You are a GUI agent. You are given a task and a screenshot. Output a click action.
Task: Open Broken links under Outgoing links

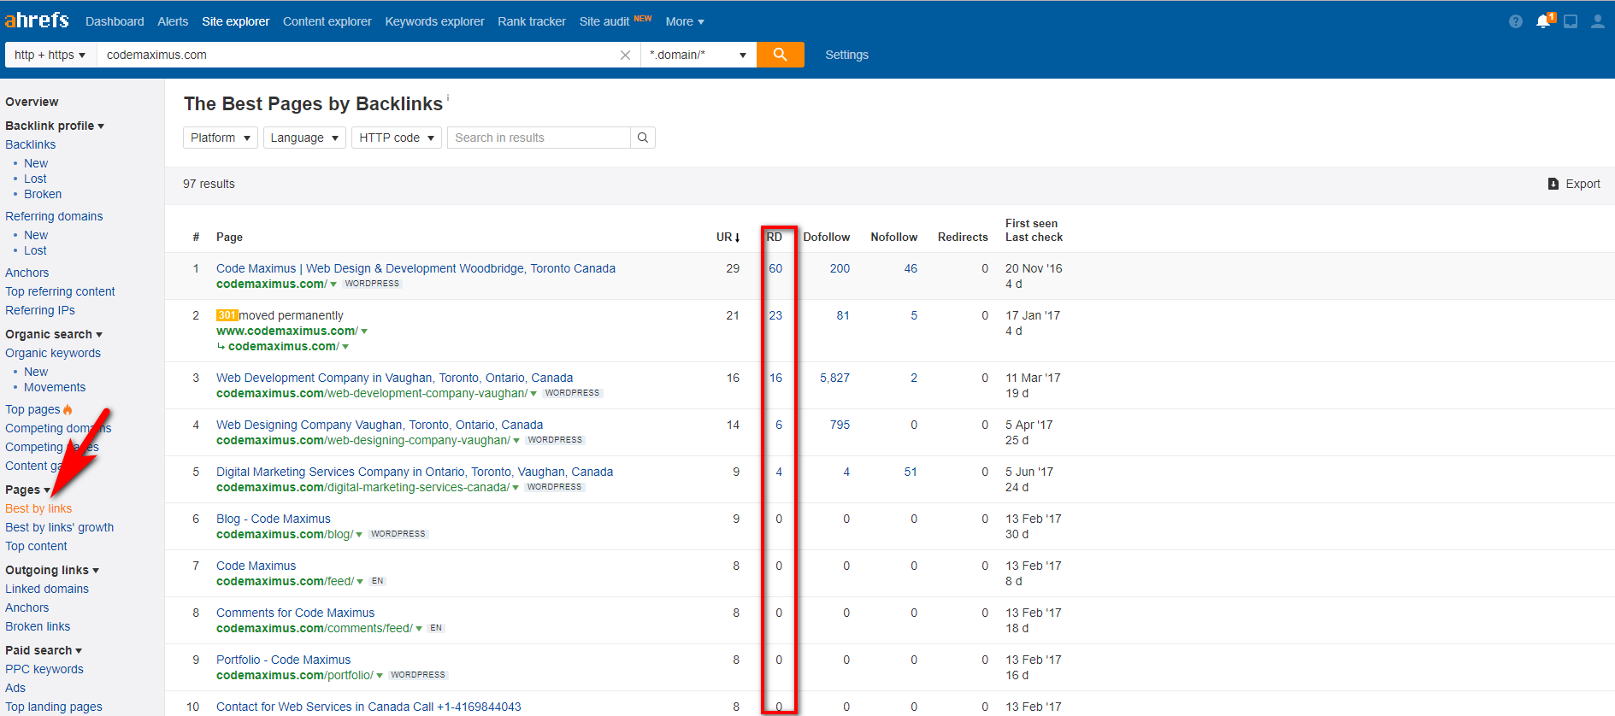38,626
